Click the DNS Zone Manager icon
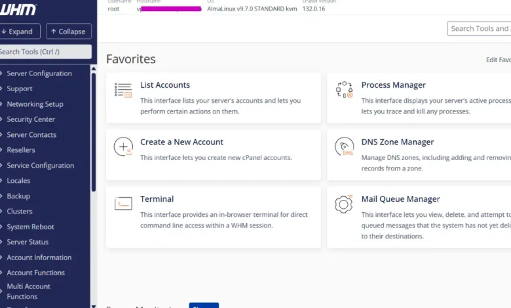This screenshot has height=308, width=511. tap(344, 147)
